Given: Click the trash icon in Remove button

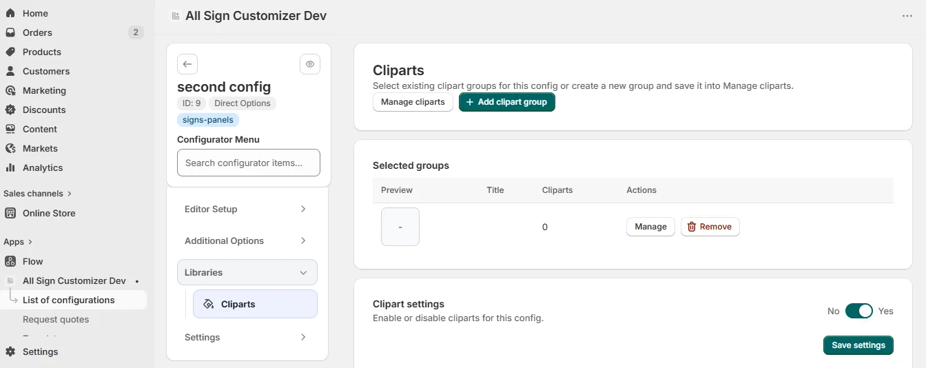Looking at the screenshot, I should (x=692, y=227).
